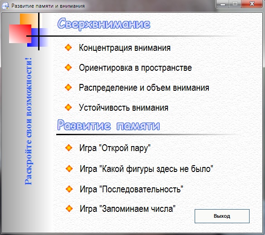Click the diamond bullet beside 'Концентрация внимания'
Image resolution: width=265 pixels, height=235 pixels.
68,48
